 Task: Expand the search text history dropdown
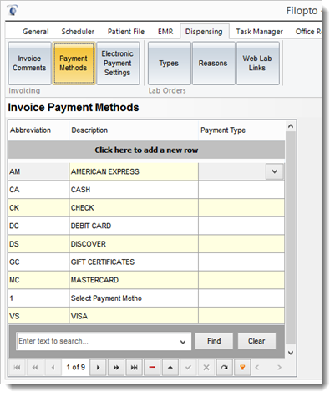coord(183,342)
